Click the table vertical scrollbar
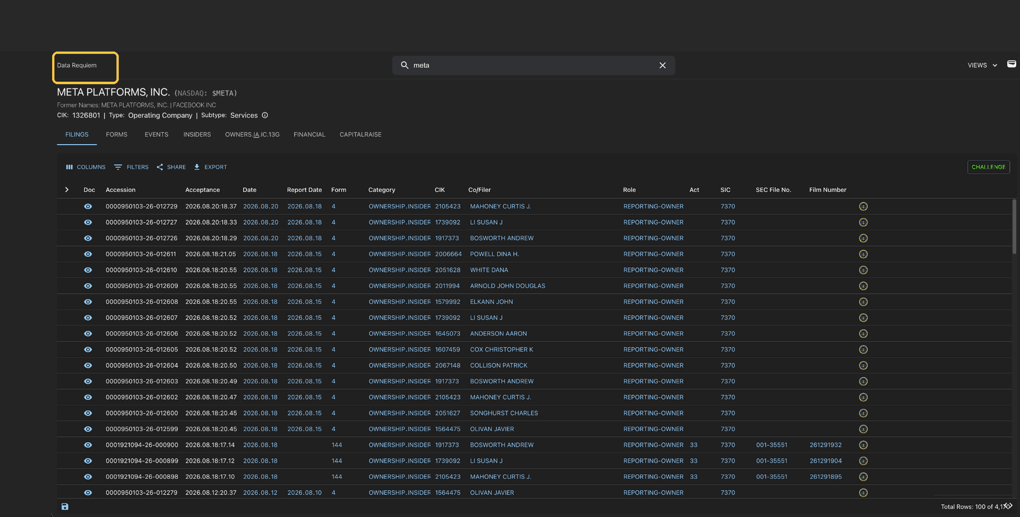1020x517 pixels. coord(1014,227)
